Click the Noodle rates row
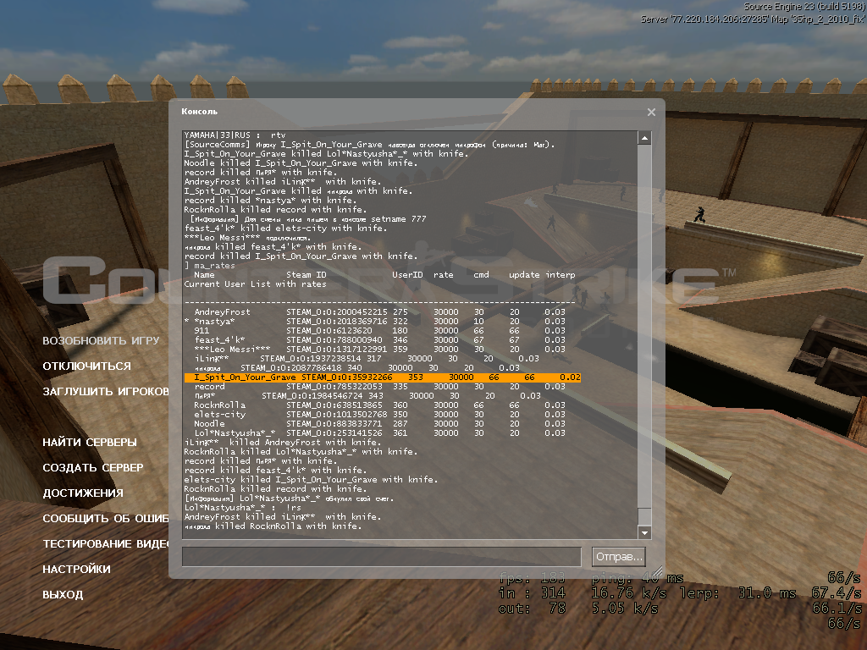This screenshot has height=650, width=867. point(380,424)
